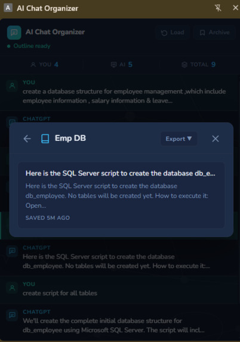Click chat icon beside 'Here is the SQL Server script' message
Screen dimensions: 240x342
tap(13, 251)
